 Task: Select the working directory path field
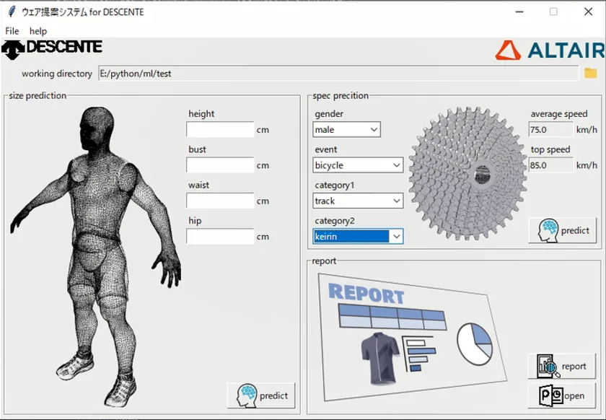[x=338, y=73]
